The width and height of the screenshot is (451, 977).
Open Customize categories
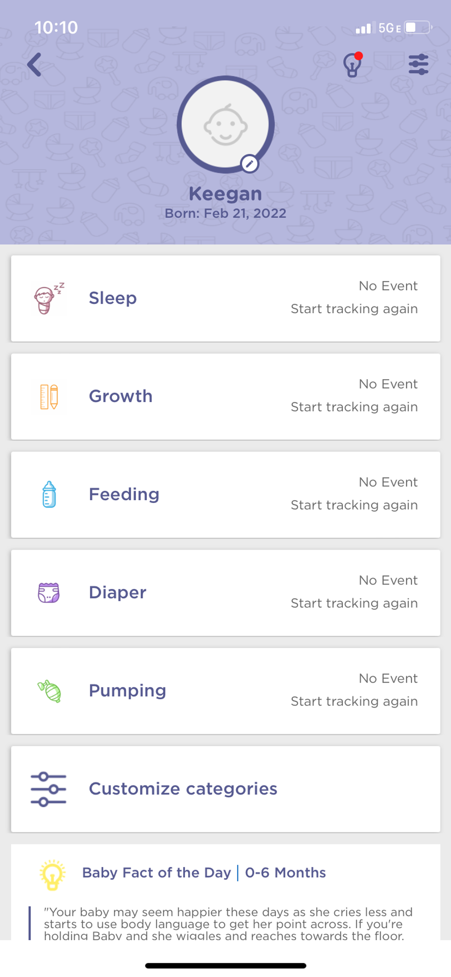(183, 789)
